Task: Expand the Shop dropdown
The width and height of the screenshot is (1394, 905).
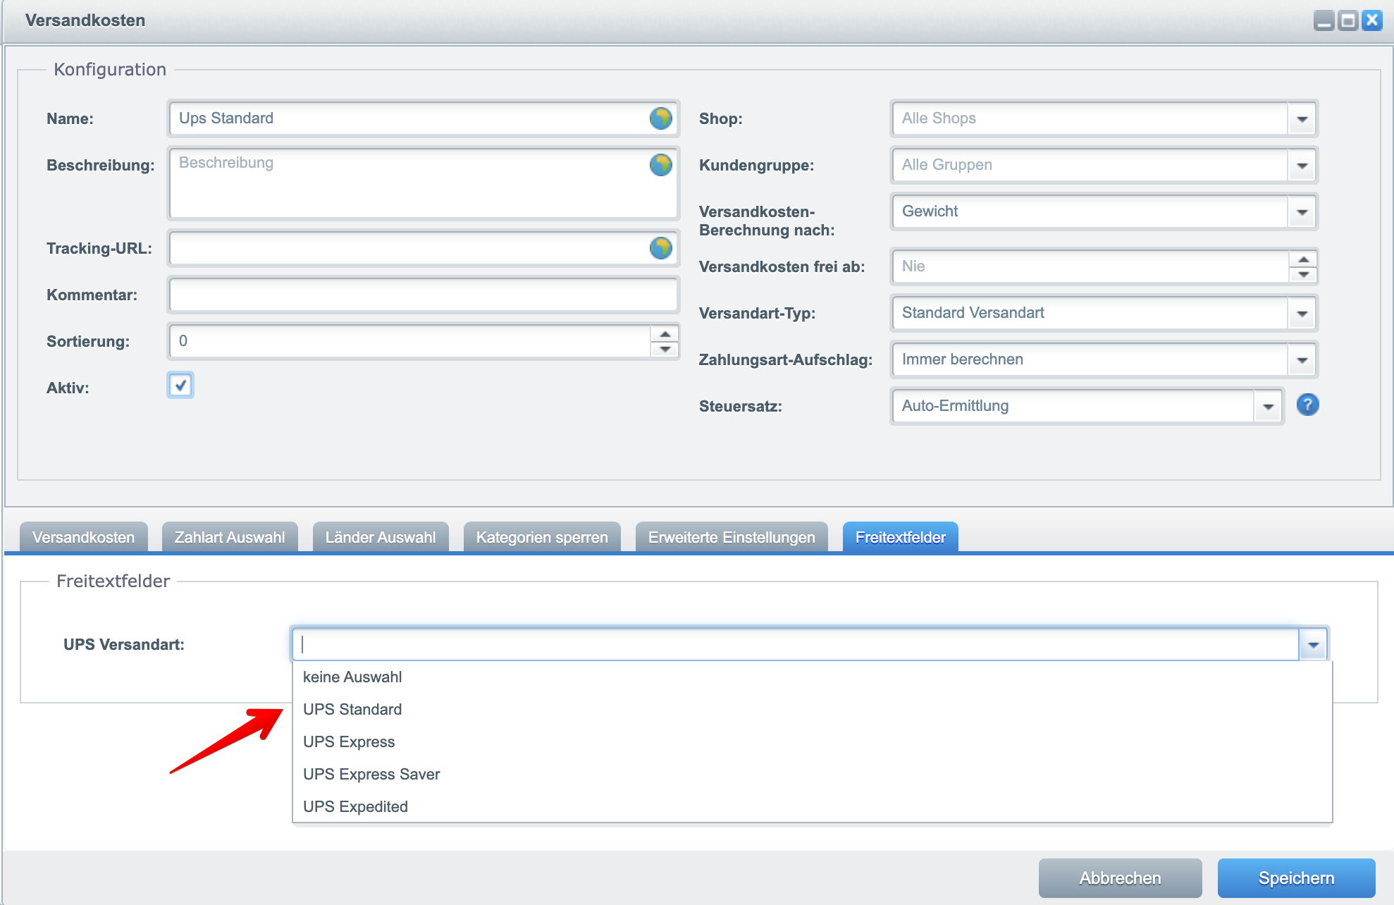Action: click(1302, 118)
